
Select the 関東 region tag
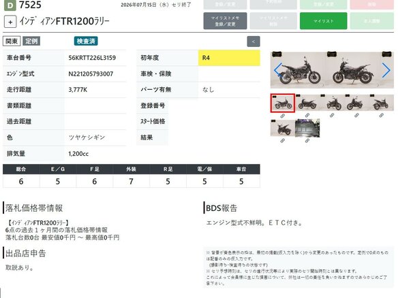click(x=12, y=41)
